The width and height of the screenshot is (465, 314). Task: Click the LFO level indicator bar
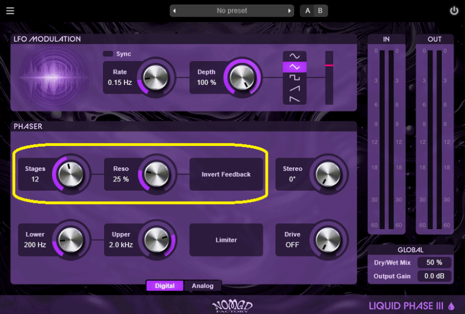click(x=329, y=77)
